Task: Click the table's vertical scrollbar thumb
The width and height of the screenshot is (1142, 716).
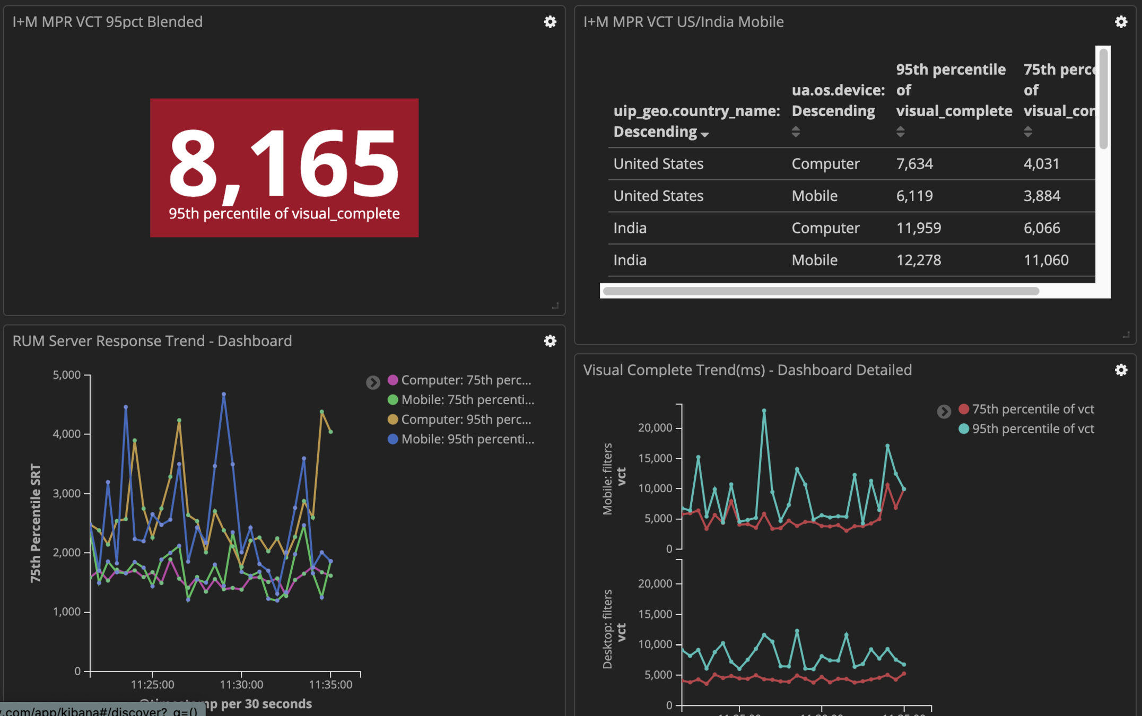Action: tap(1103, 99)
